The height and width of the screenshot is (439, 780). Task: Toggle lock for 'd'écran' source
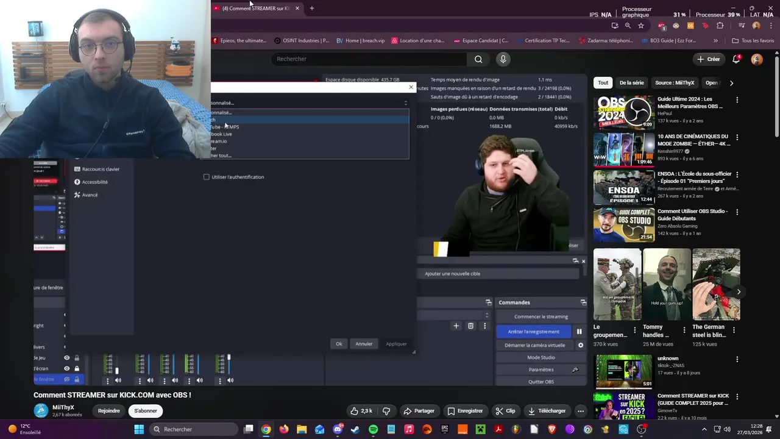77,368
